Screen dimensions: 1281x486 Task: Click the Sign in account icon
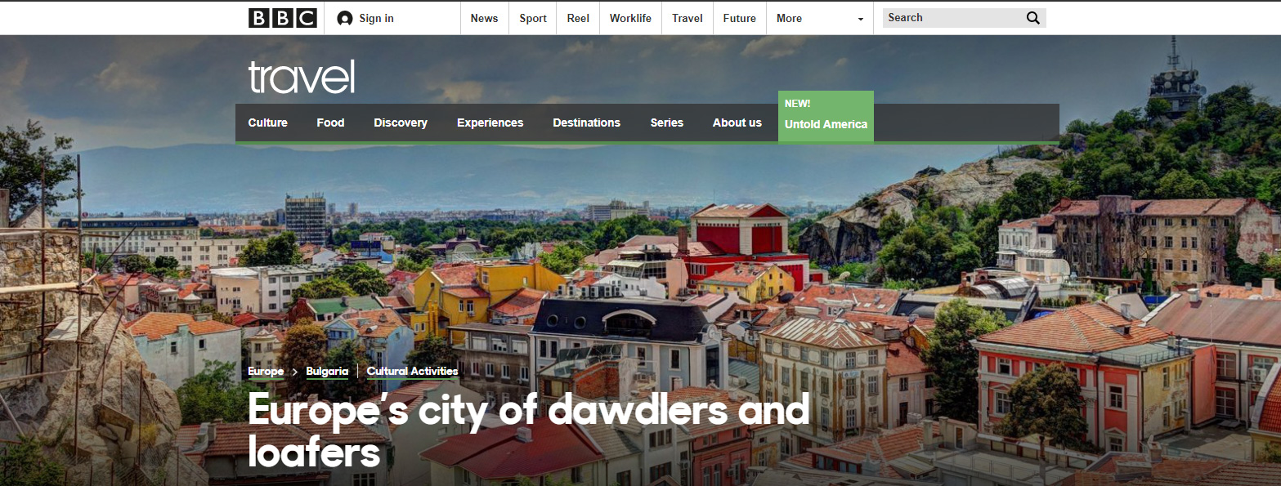coord(345,18)
